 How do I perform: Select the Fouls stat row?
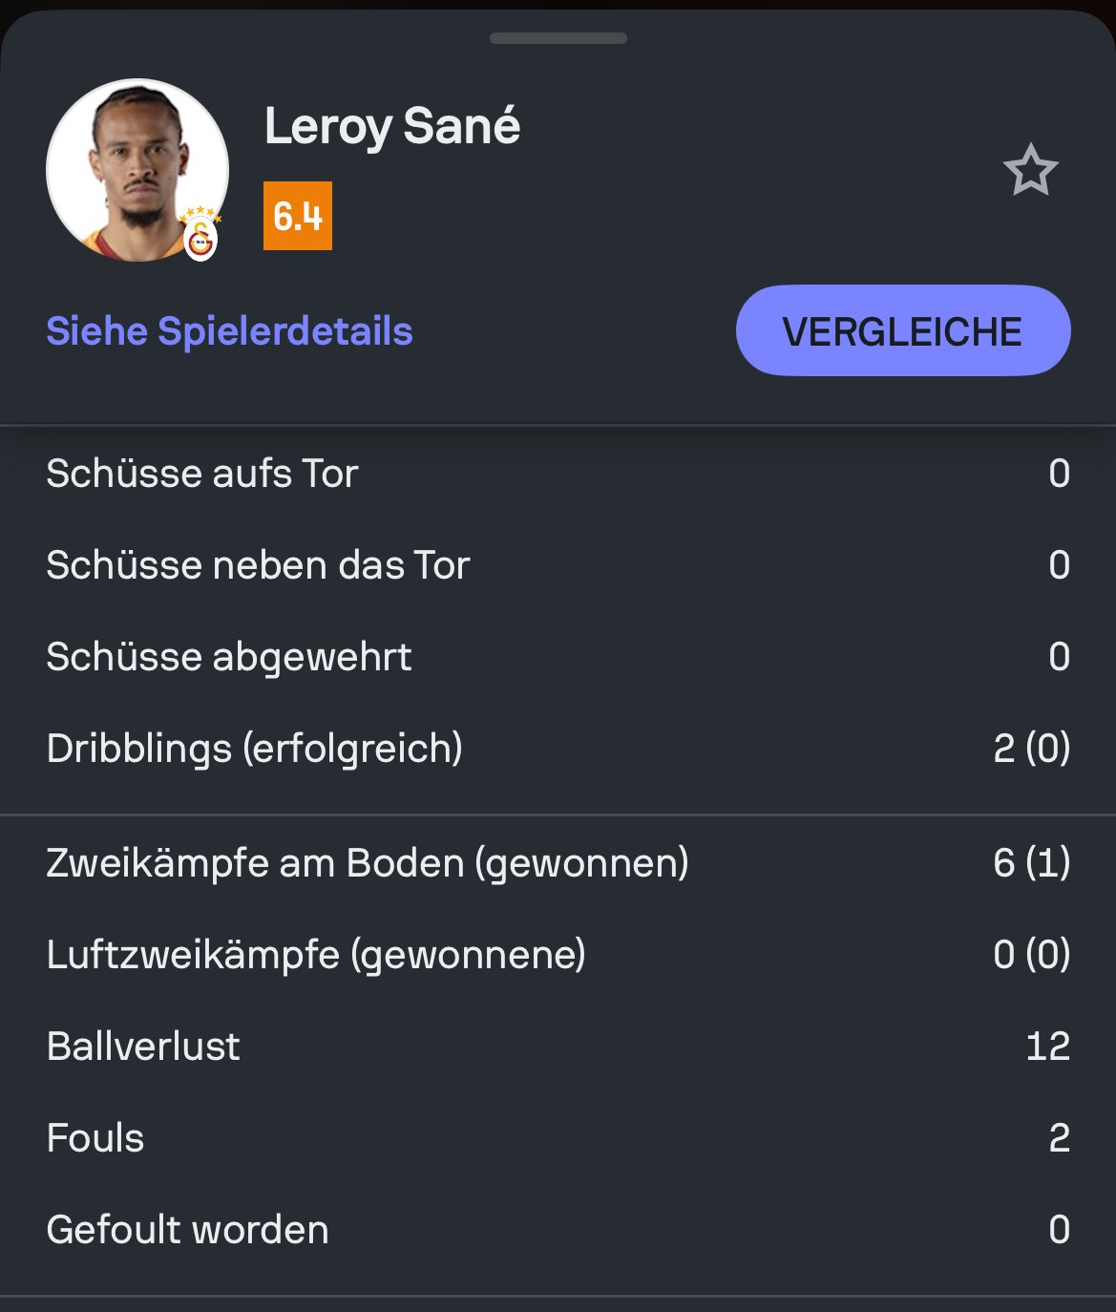coord(558,1138)
